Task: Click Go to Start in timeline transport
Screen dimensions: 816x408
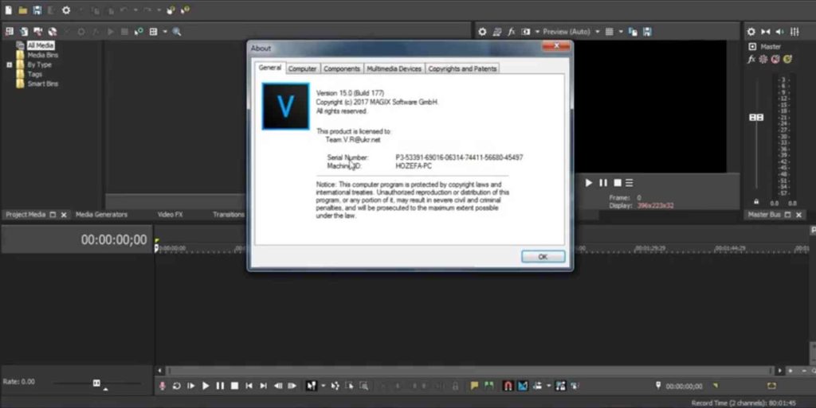Action: (x=249, y=386)
